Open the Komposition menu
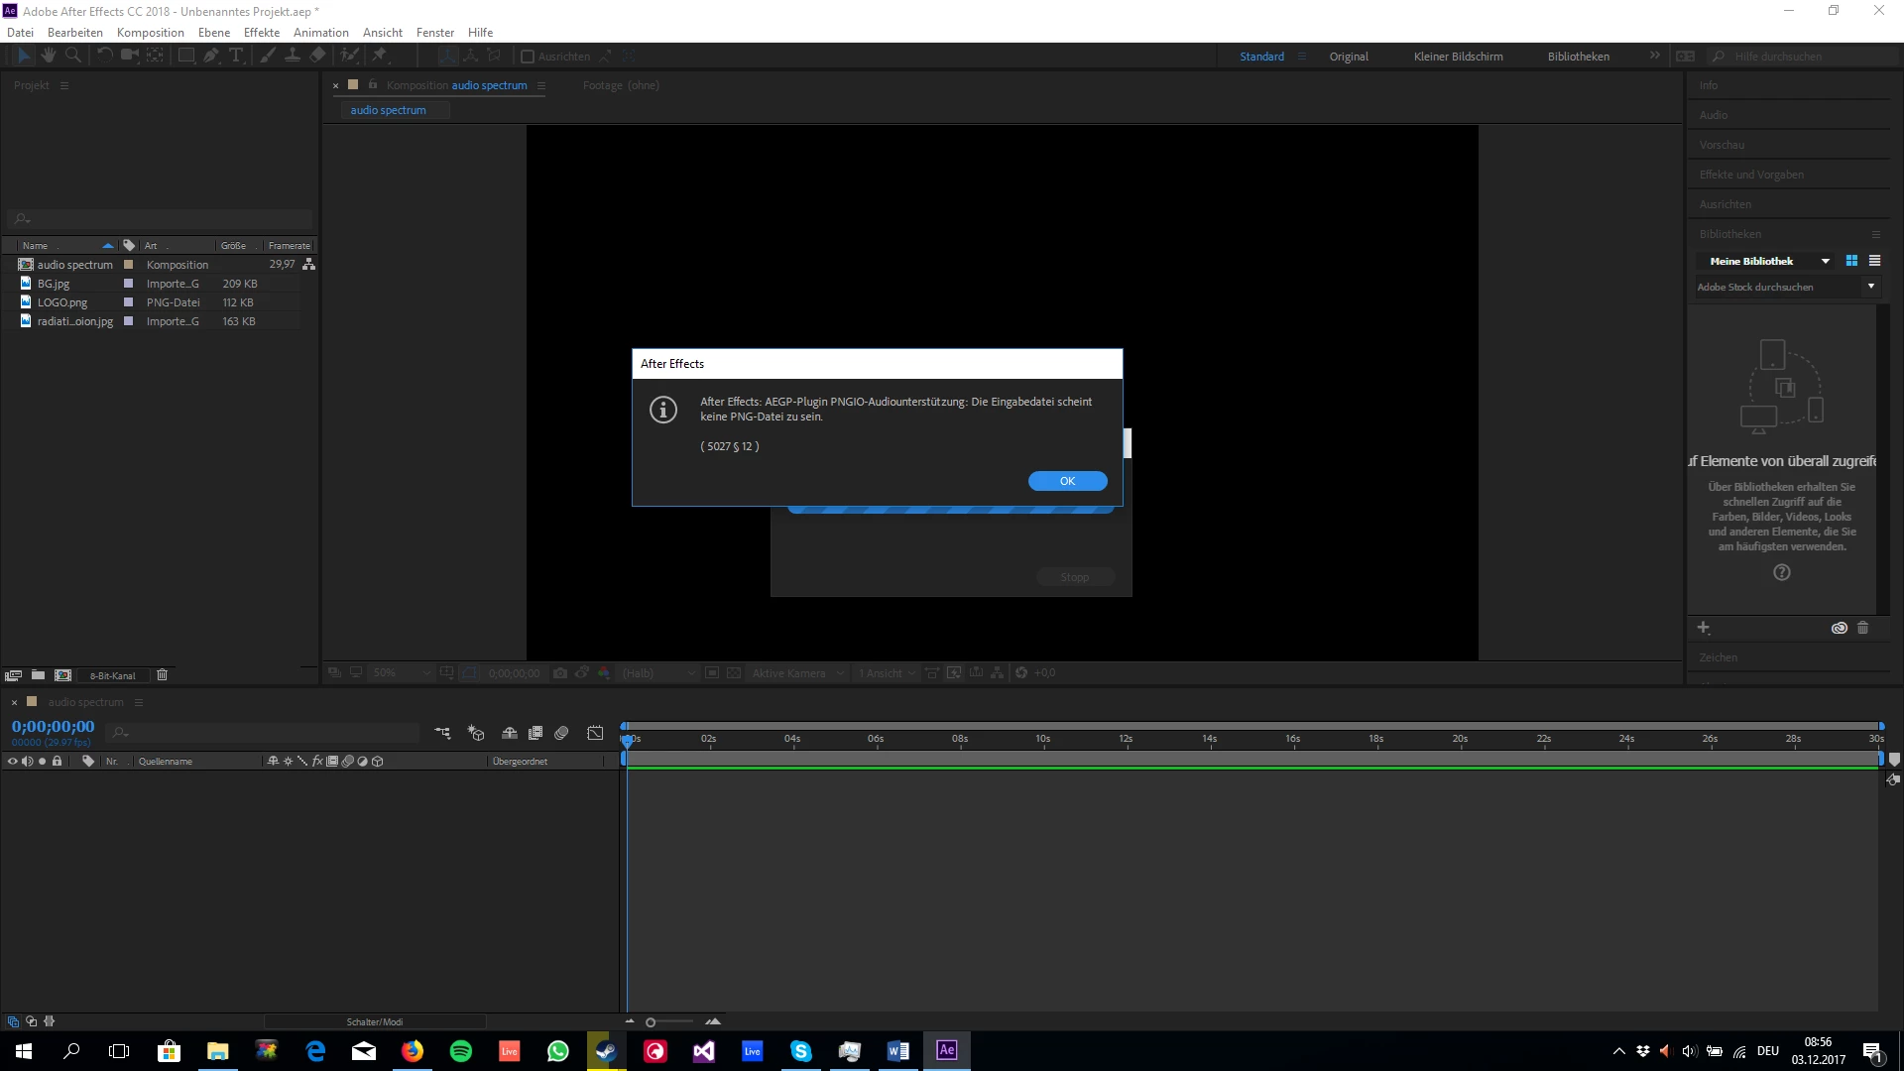Image resolution: width=1904 pixels, height=1071 pixels. point(150,33)
